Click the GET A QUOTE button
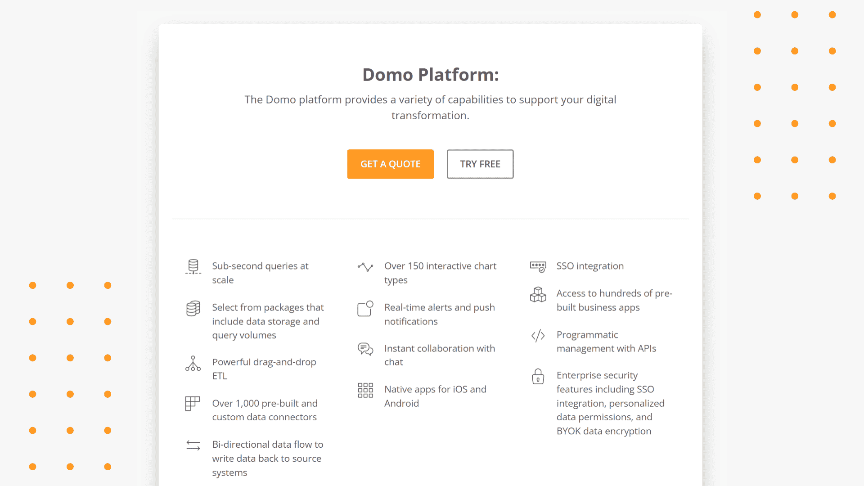The image size is (864, 486). point(391,164)
